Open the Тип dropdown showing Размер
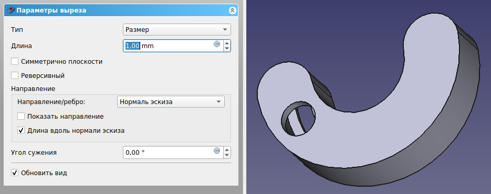Screen dimensions: 491x194 coord(177,30)
